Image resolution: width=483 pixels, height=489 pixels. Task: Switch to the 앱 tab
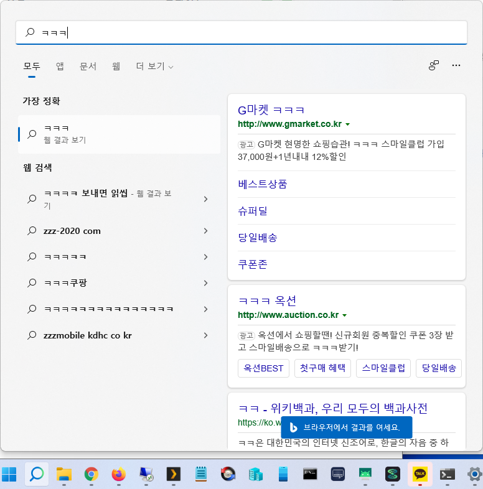[x=60, y=66]
